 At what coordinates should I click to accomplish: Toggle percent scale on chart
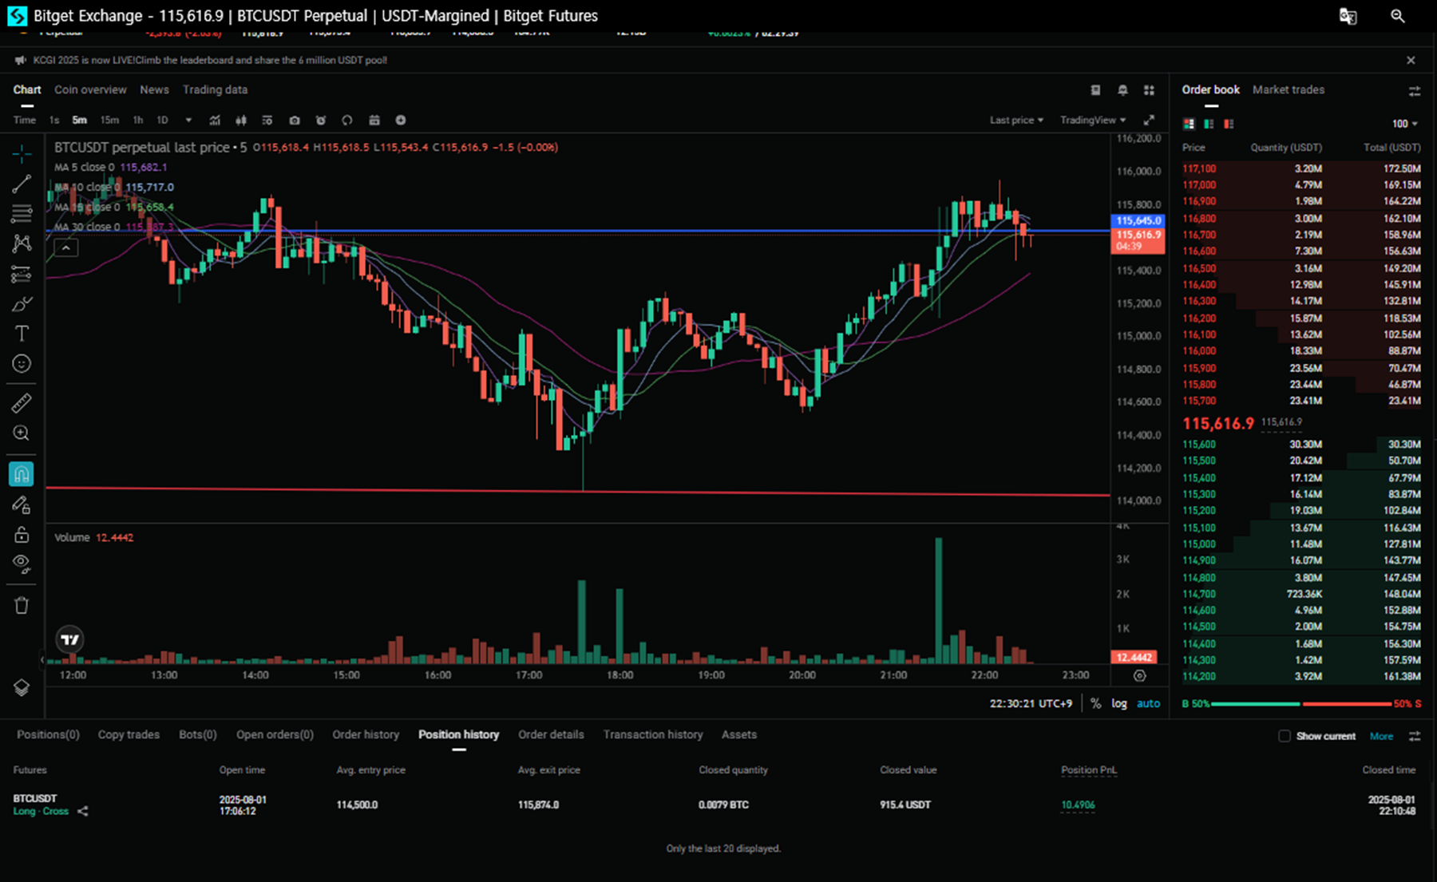[x=1095, y=703]
